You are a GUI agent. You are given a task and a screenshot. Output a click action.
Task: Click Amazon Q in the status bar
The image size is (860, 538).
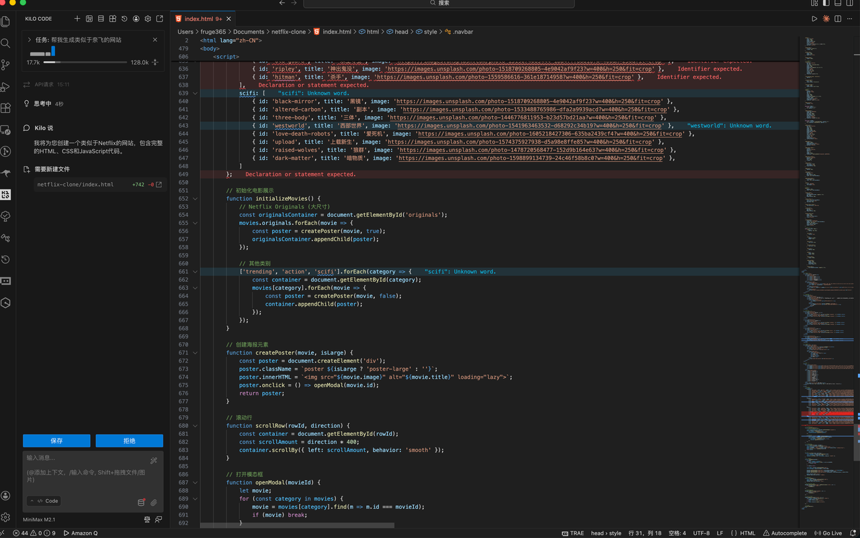click(x=80, y=533)
